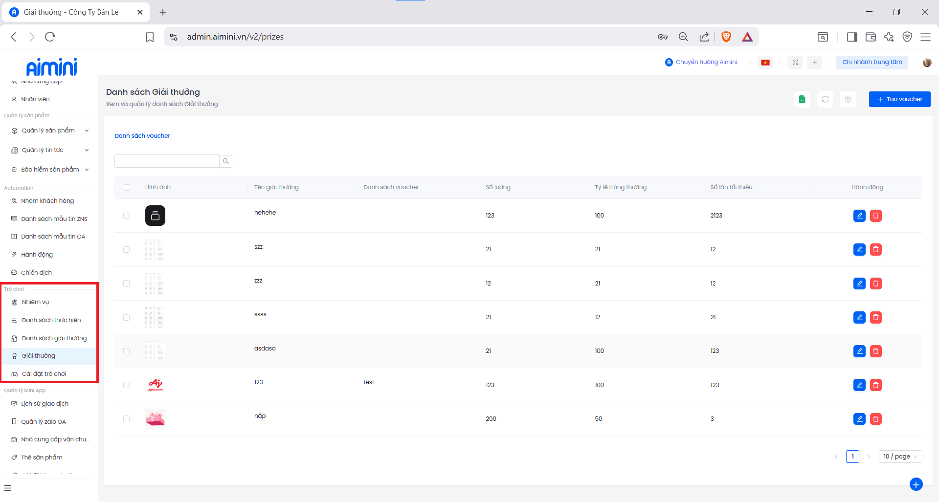The height and width of the screenshot is (502, 939).
Task: Expand the Bảo hiểm sản phẩm menu
Action: coord(49,170)
